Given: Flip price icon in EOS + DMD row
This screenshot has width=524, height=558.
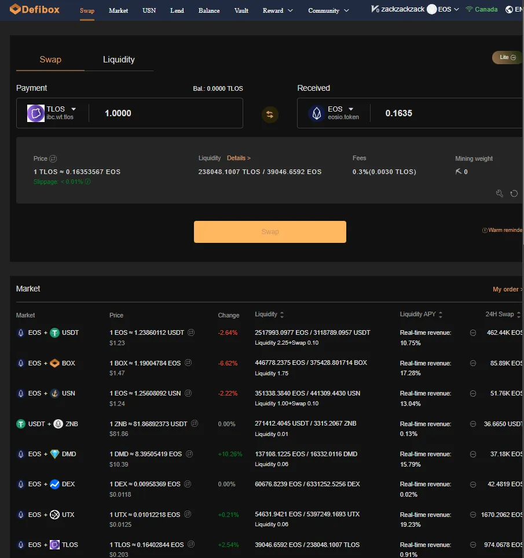Looking at the screenshot, I should [189, 454].
